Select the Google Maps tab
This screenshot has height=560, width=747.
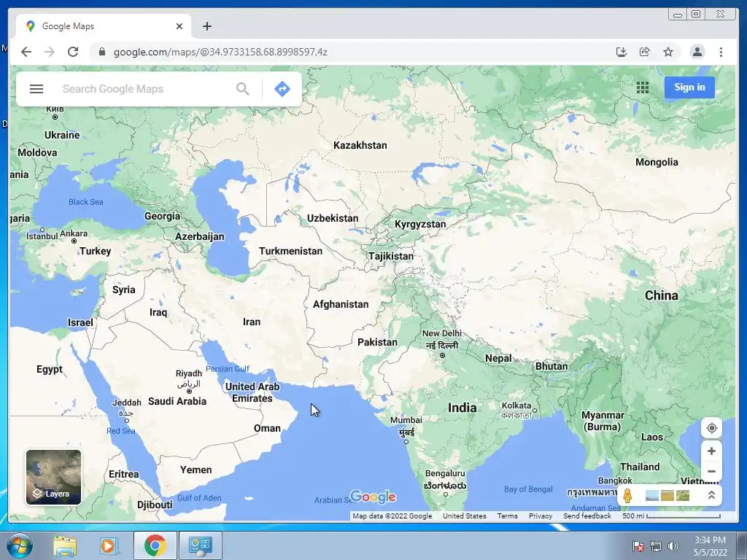(x=104, y=26)
